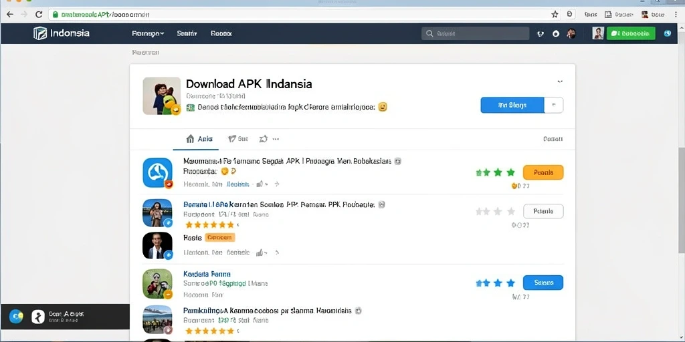Click the blue globe icon in the header
Image resolution: width=685 pixels, height=342 pixels.
667,33
